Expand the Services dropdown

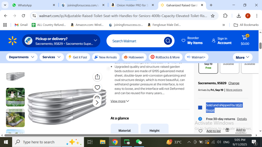[x=52, y=57]
